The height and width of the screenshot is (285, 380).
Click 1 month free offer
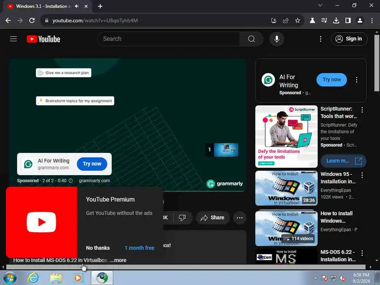140,248
